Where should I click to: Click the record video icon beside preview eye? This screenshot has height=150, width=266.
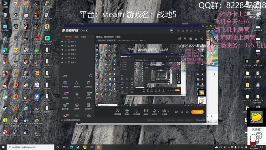[x=177, y=112]
